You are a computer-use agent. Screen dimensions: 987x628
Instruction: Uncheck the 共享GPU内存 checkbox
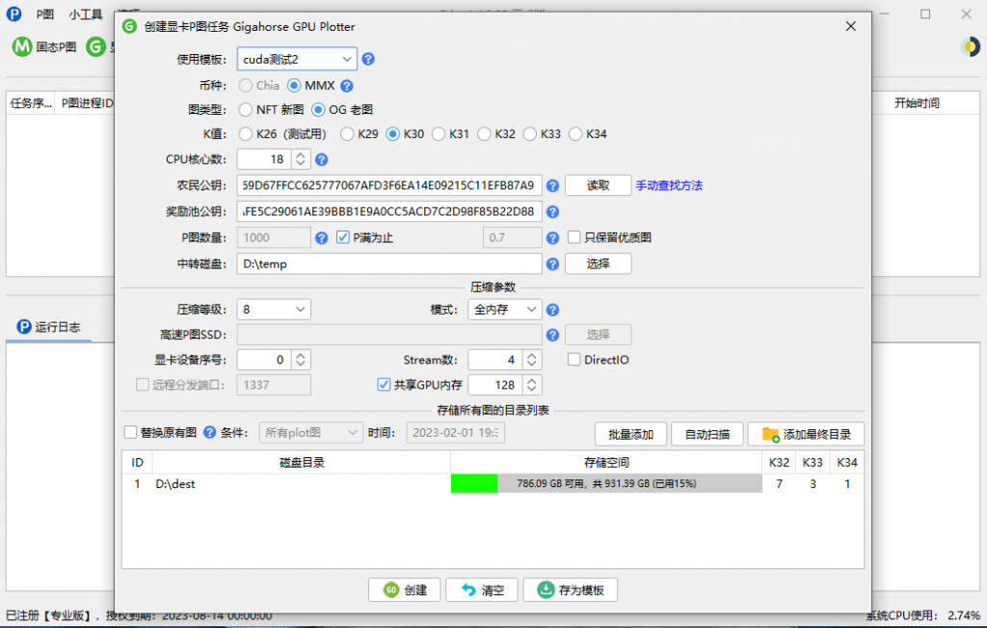pos(384,385)
